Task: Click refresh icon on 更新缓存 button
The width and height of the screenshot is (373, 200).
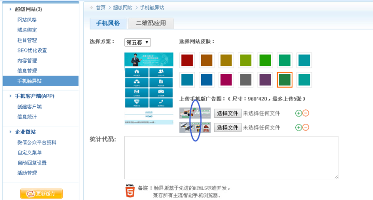Action: point(31,194)
